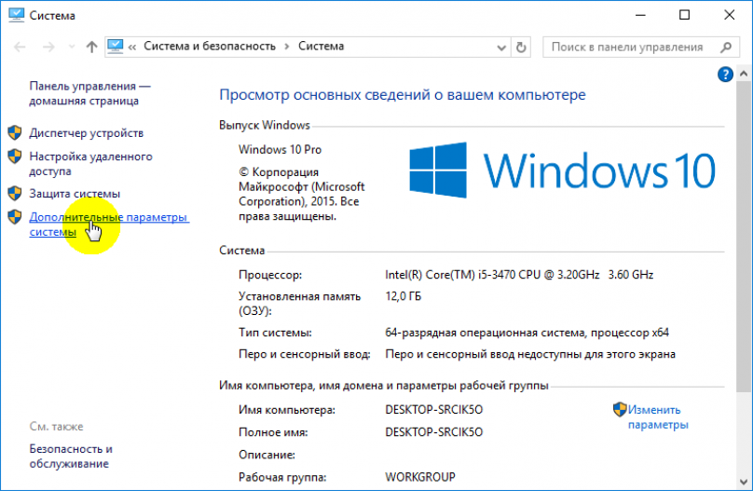Select the Система breadcrumb in address bar
753x491 pixels.
(322, 46)
